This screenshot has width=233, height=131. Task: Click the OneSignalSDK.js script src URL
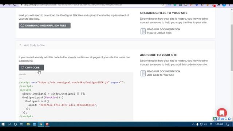74,83
